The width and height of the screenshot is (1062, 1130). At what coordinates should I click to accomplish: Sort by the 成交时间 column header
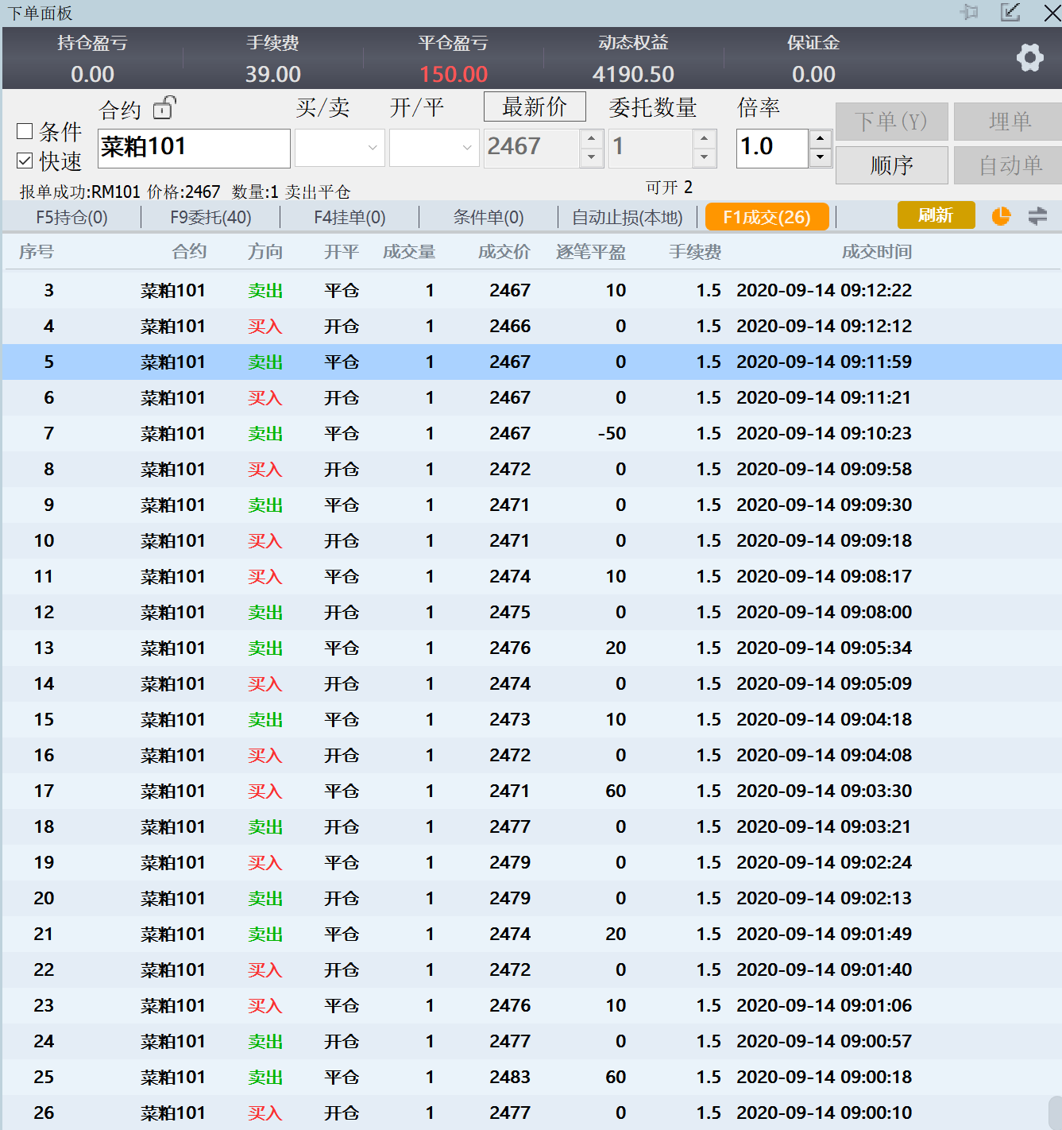(x=877, y=252)
